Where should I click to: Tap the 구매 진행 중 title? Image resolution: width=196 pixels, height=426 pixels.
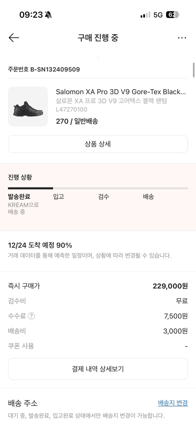click(x=98, y=37)
